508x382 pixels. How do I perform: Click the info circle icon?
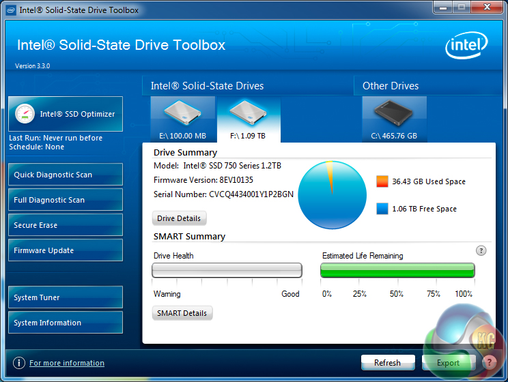[x=19, y=363]
